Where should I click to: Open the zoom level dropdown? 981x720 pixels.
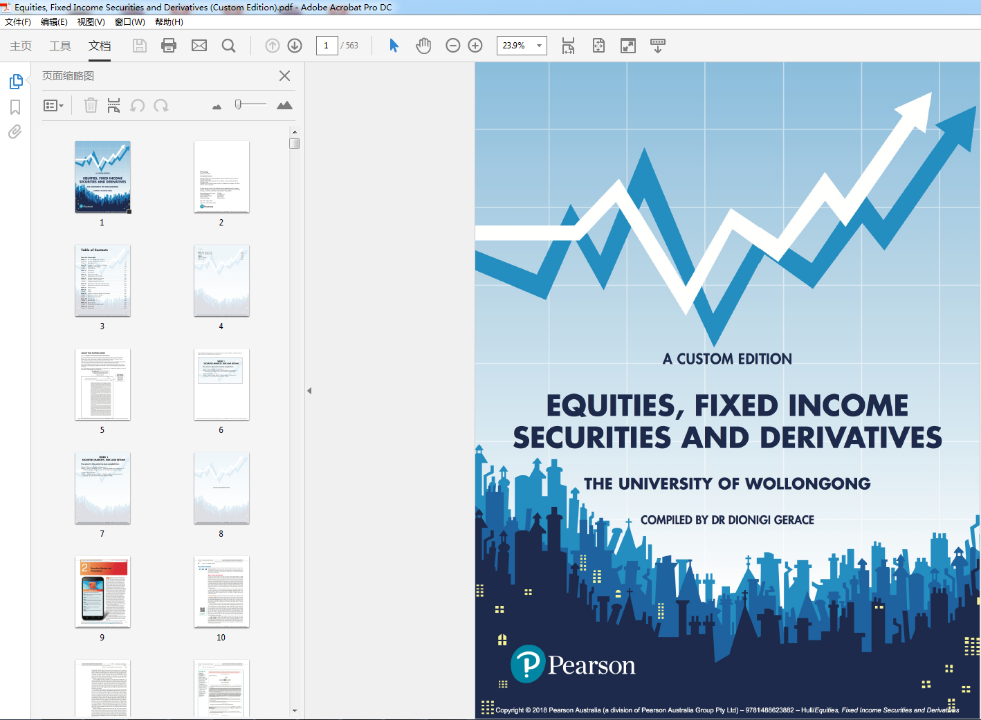539,46
